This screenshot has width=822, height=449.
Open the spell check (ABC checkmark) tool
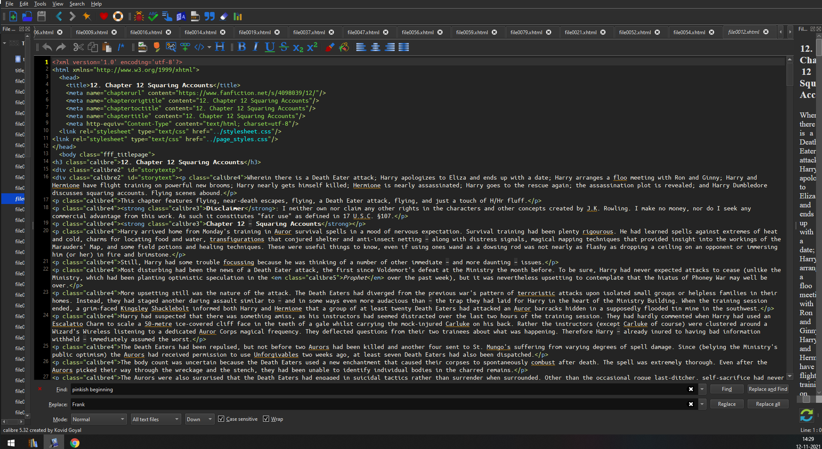153,17
